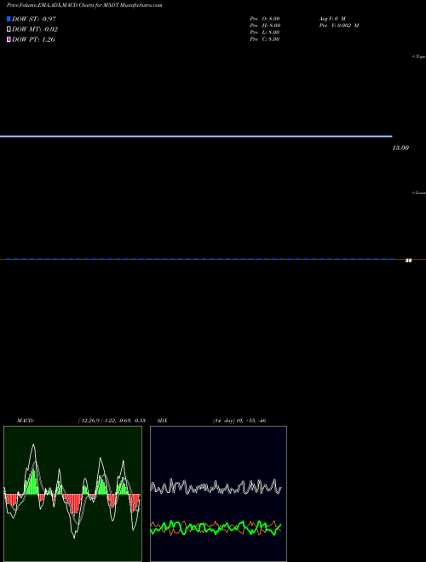Select the 'DOW ST: -0.97' legend text

point(34,19)
